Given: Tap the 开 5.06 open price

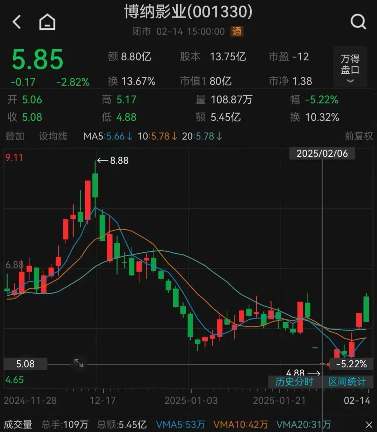Looking at the screenshot, I should pos(25,100).
